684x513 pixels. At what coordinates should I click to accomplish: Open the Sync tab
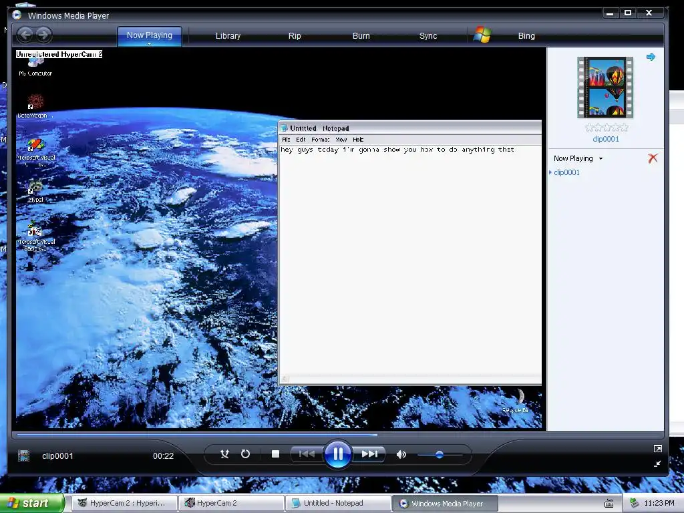pyautogui.click(x=428, y=36)
